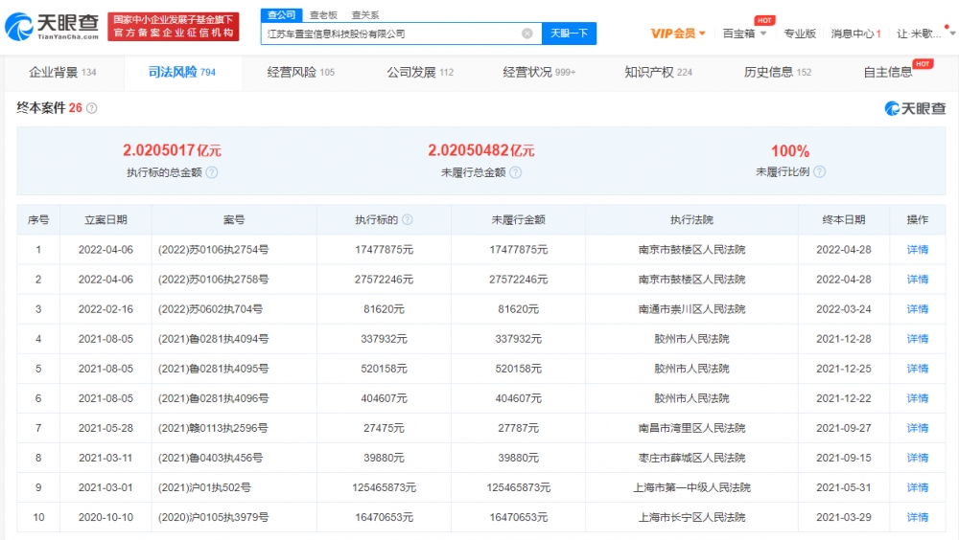Click the help icon beside 执行标的总金额
The width and height of the screenshot is (959, 540).
pos(212,172)
